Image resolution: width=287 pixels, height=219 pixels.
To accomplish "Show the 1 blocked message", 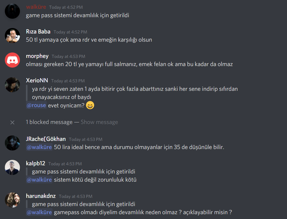I will point(99,122).
